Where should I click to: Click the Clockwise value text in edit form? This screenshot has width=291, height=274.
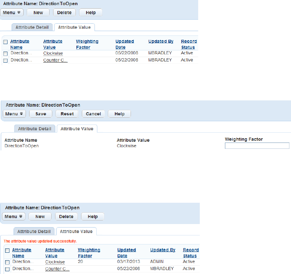click(126, 146)
